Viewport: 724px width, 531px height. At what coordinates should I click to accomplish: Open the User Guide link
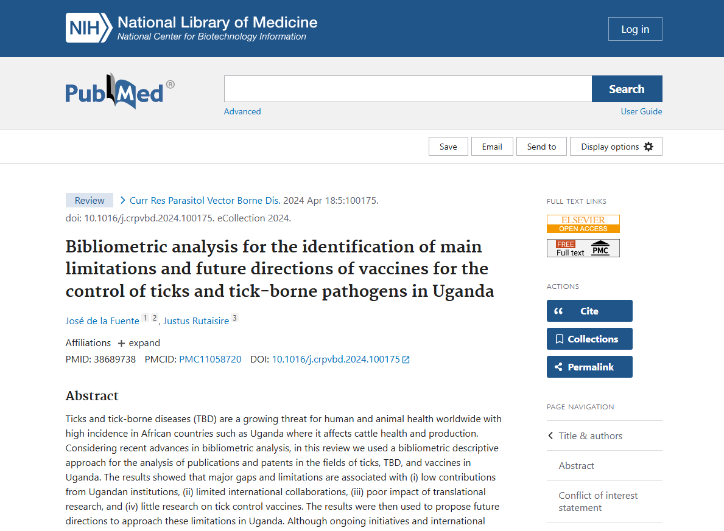[641, 111]
